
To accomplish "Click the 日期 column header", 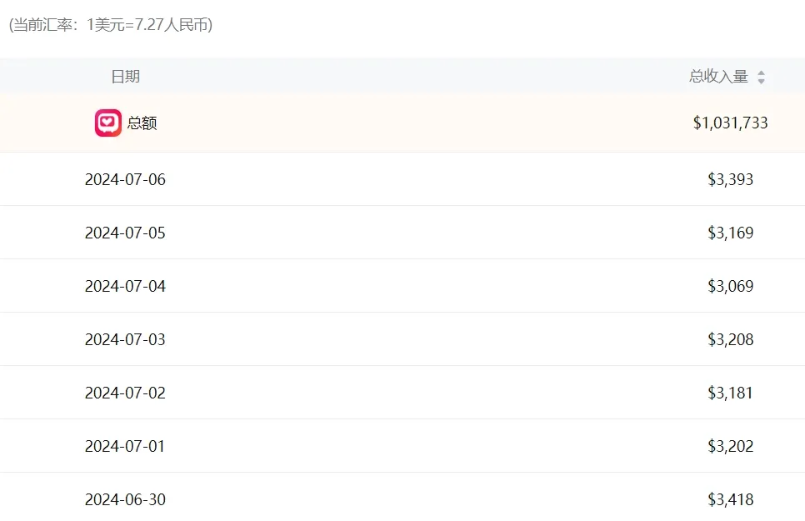I will click(x=125, y=77).
